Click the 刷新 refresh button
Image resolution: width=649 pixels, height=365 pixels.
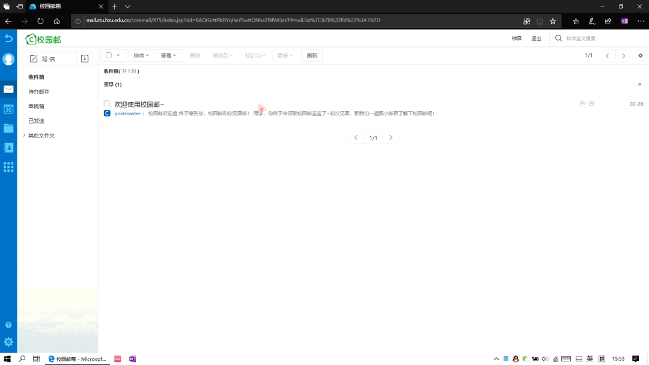pyautogui.click(x=312, y=55)
